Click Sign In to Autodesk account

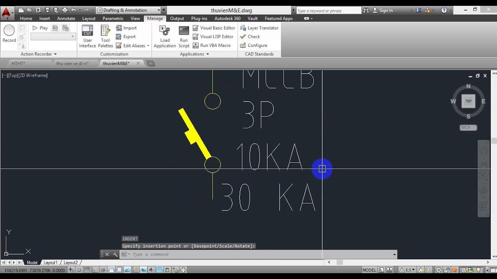click(382, 10)
